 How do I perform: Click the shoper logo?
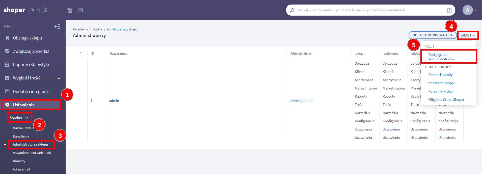click(x=14, y=10)
